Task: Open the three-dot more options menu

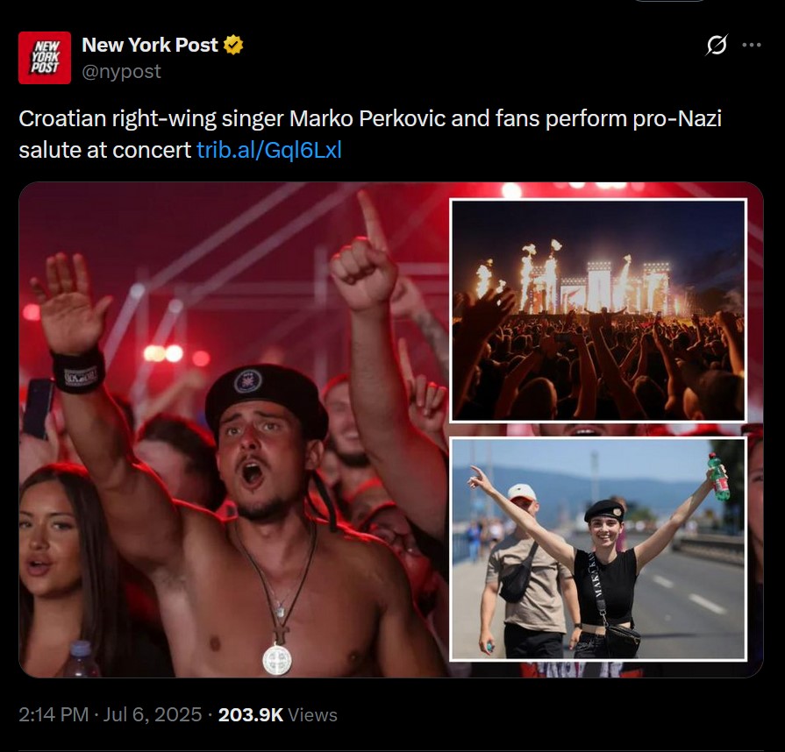Action: tap(752, 45)
